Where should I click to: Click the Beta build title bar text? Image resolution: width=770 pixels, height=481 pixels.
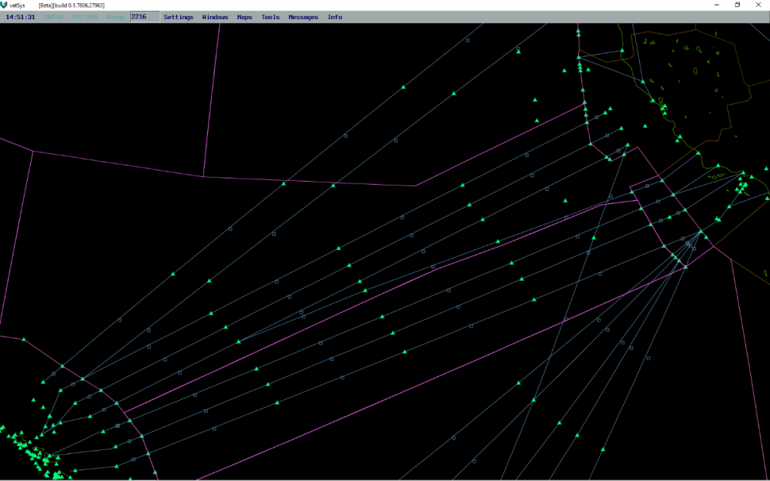(x=72, y=5)
